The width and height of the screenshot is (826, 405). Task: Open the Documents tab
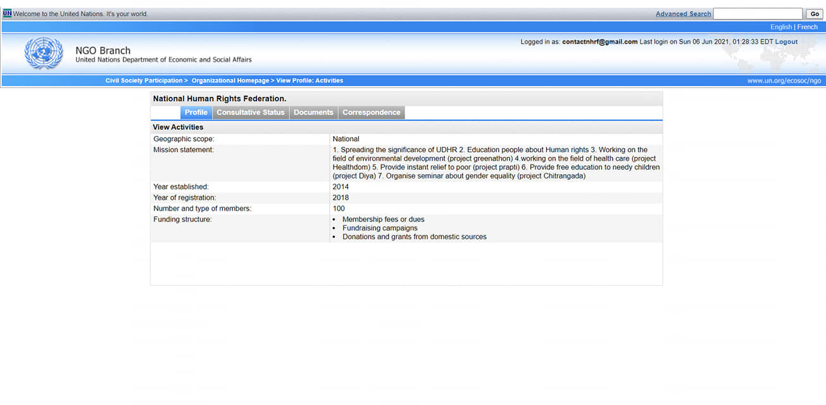pyautogui.click(x=313, y=113)
